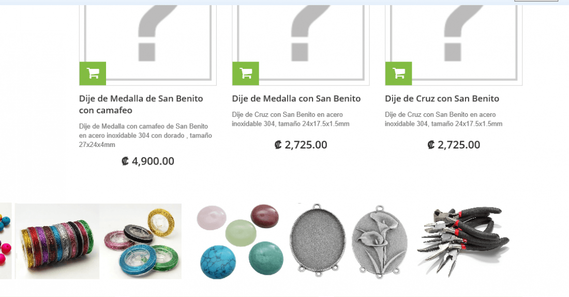Screen dimensions: 569x297
Task: Open placeholder image of Dije de Medalla con San Benito
Action: [301, 43]
